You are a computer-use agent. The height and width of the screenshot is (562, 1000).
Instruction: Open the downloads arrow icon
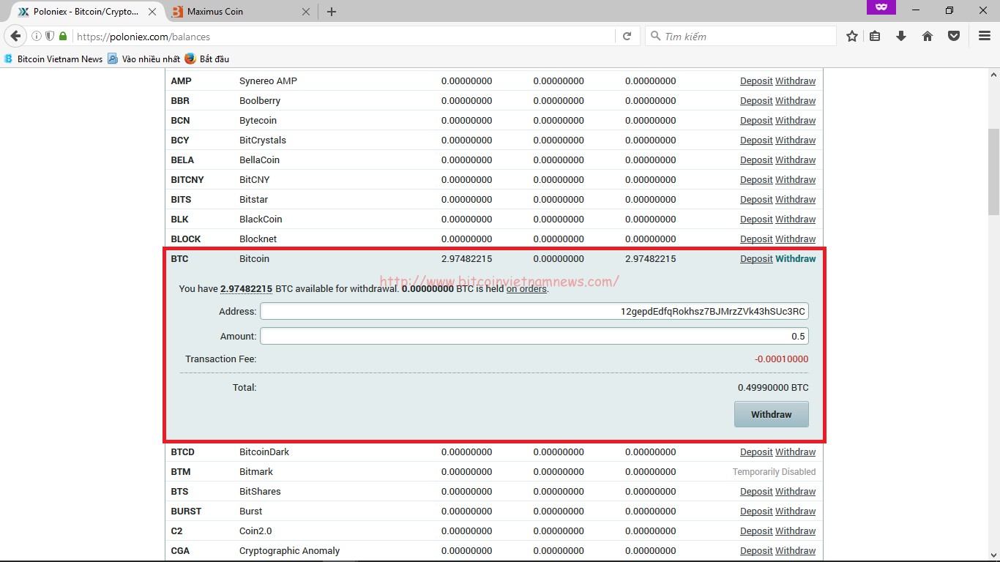901,36
